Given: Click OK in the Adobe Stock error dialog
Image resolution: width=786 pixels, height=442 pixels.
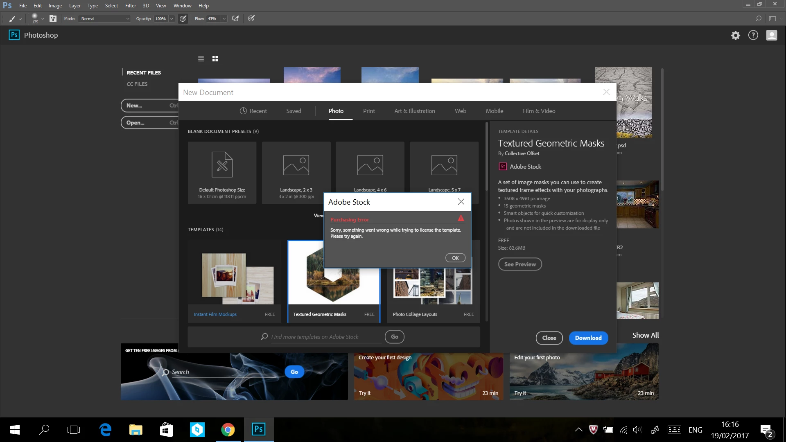Looking at the screenshot, I should pos(455,258).
